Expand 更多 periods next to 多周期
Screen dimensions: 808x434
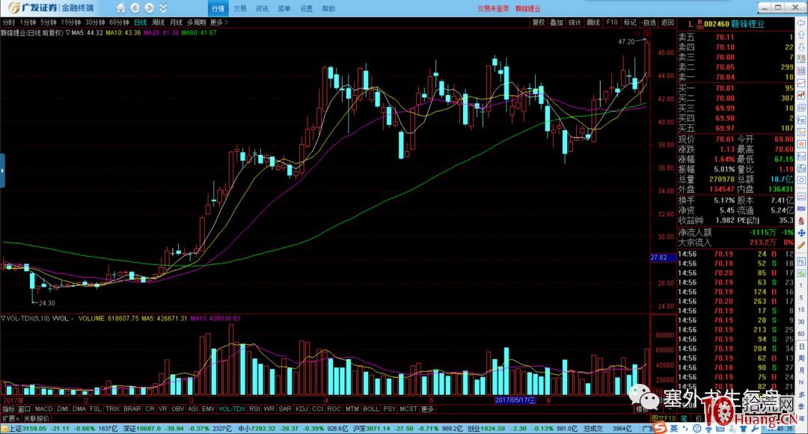pyautogui.click(x=218, y=22)
